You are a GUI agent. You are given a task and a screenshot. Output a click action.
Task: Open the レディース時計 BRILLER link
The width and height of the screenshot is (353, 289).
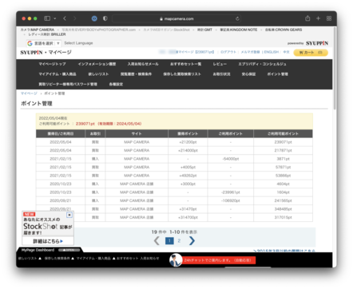(x=47, y=34)
